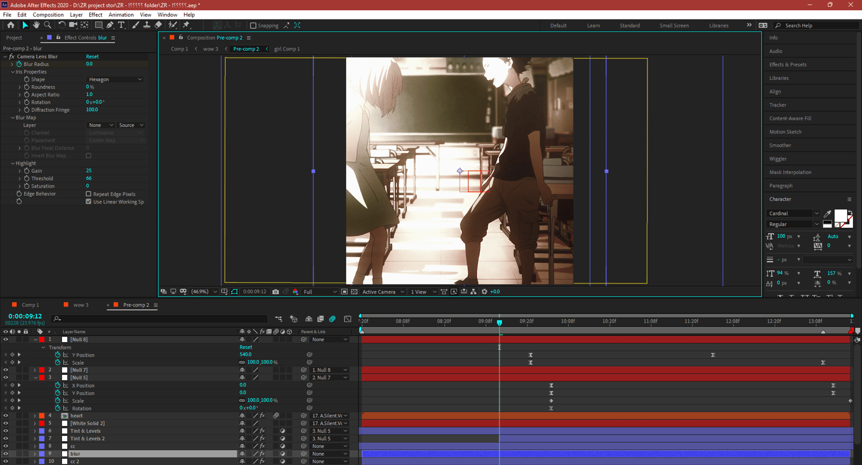This screenshot has width=862, height=465.
Task: Click the red label color of Null 8
Action: tap(41, 340)
